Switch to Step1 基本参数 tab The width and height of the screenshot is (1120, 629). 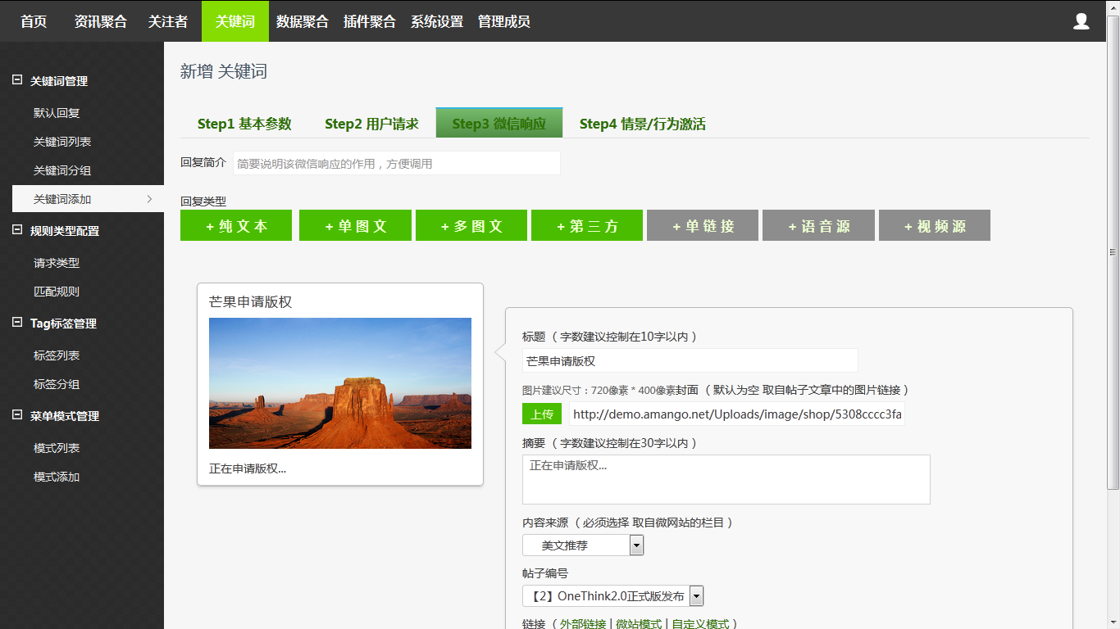click(x=244, y=124)
